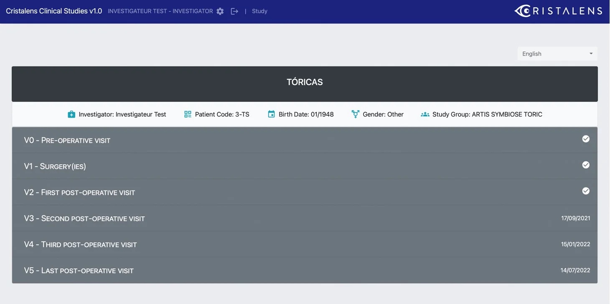Click the Cristalens logo
The width and height of the screenshot is (610, 304).
coord(558,11)
